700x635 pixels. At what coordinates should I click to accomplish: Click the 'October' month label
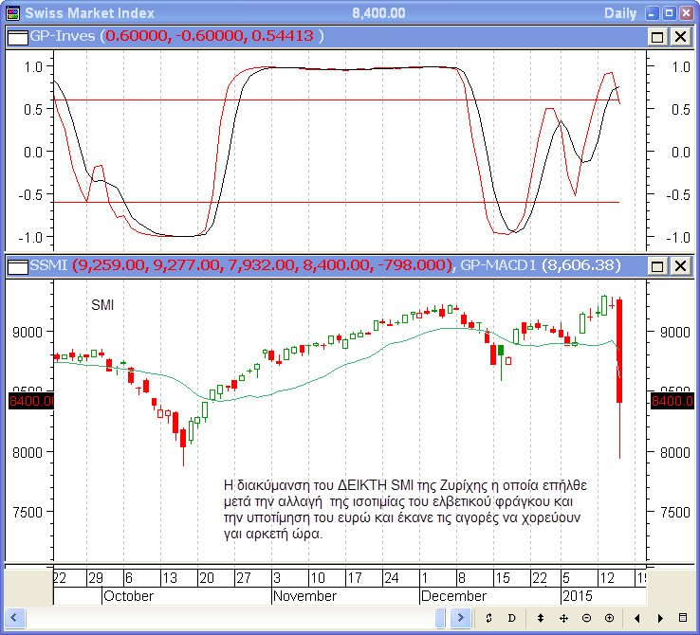tap(129, 596)
